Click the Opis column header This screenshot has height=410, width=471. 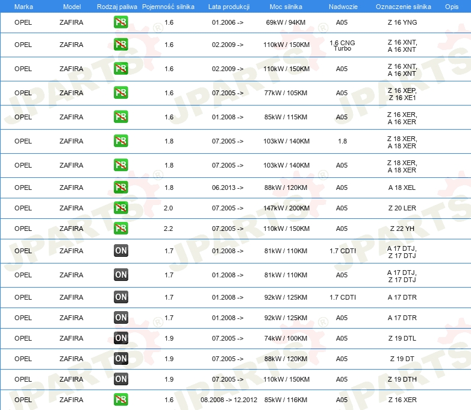click(x=452, y=7)
